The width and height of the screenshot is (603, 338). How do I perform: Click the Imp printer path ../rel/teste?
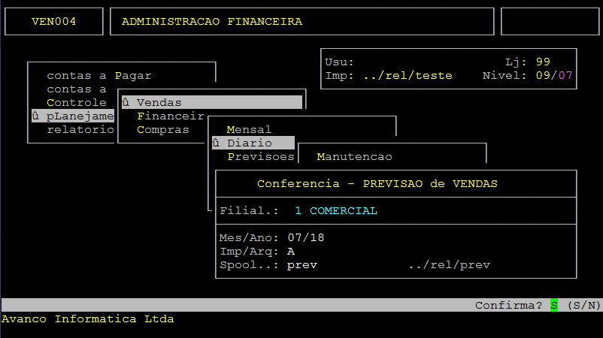click(x=407, y=75)
